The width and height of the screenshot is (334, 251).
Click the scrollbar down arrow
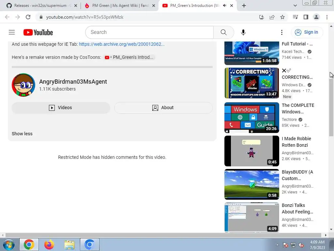(331, 230)
